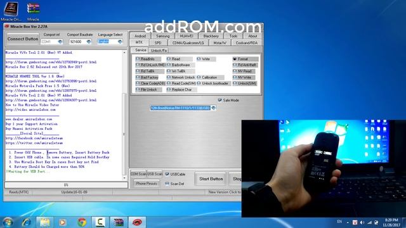Open the Blackberry tab
This screenshot has height=228, width=406.
point(211,36)
